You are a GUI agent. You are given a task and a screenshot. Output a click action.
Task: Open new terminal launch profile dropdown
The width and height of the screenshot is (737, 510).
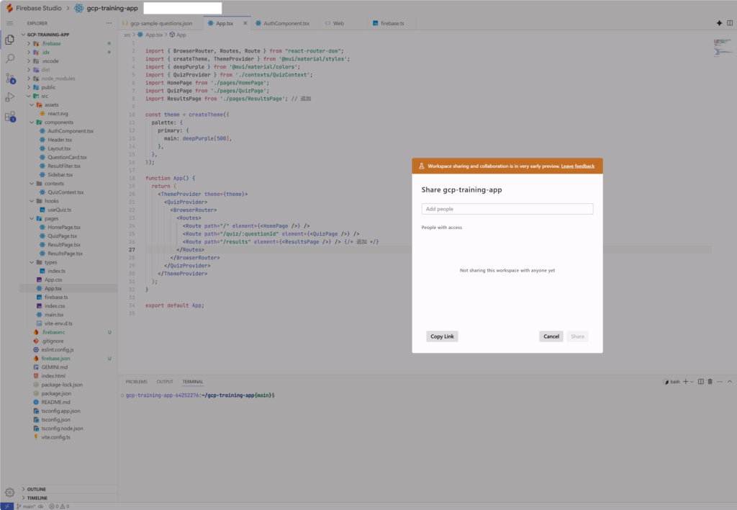pos(692,381)
